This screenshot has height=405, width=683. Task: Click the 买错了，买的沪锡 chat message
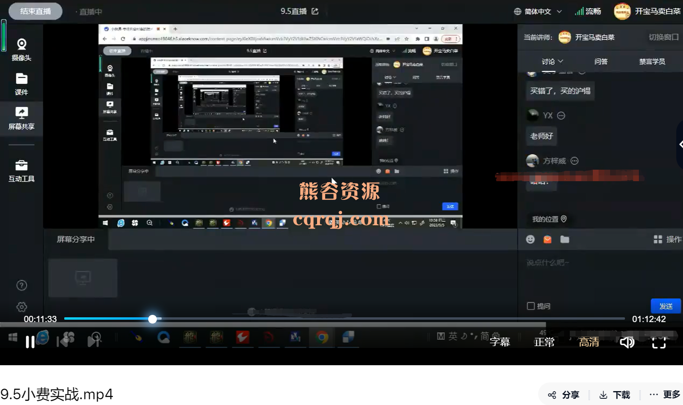pos(560,91)
